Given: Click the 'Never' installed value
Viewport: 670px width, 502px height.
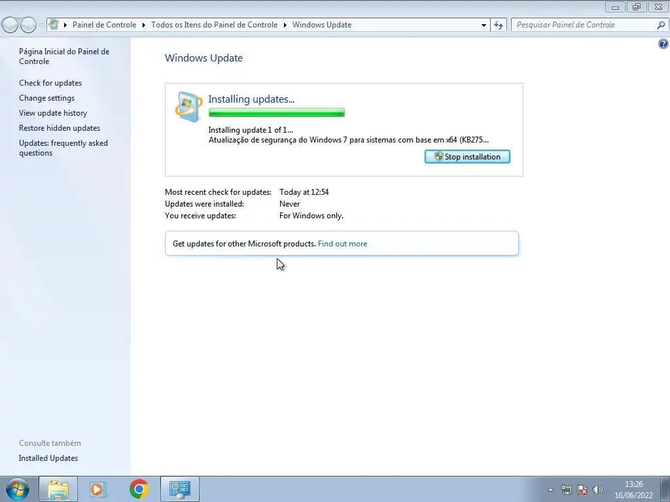Looking at the screenshot, I should point(289,204).
